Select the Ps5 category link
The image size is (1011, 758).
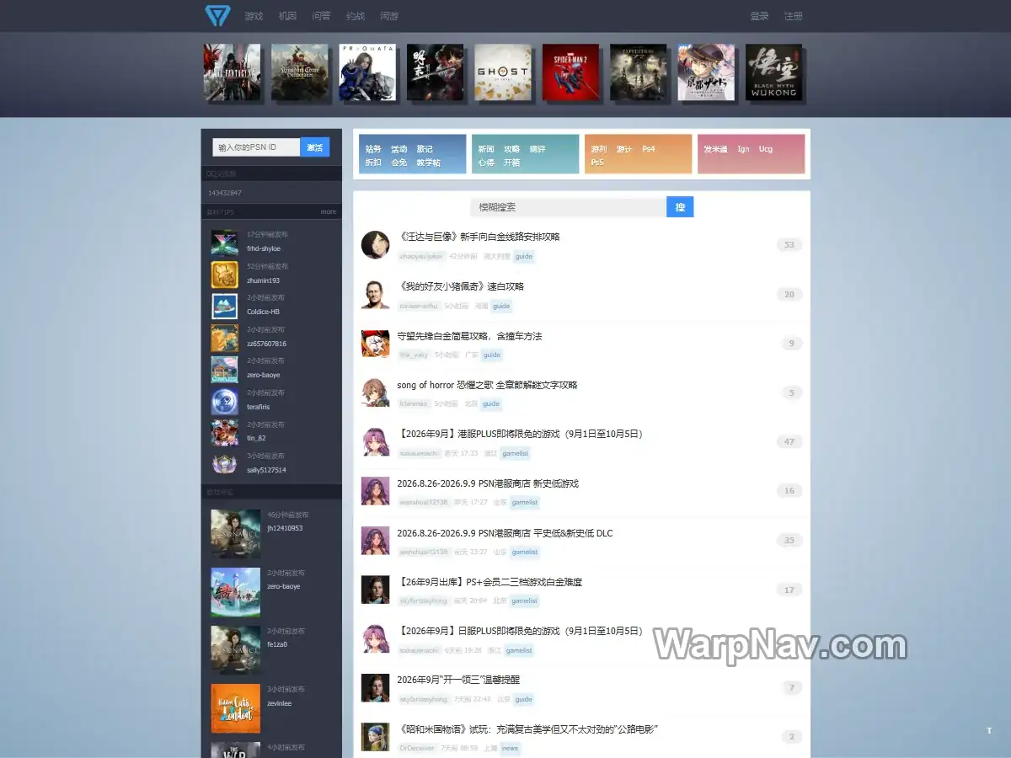click(x=597, y=163)
